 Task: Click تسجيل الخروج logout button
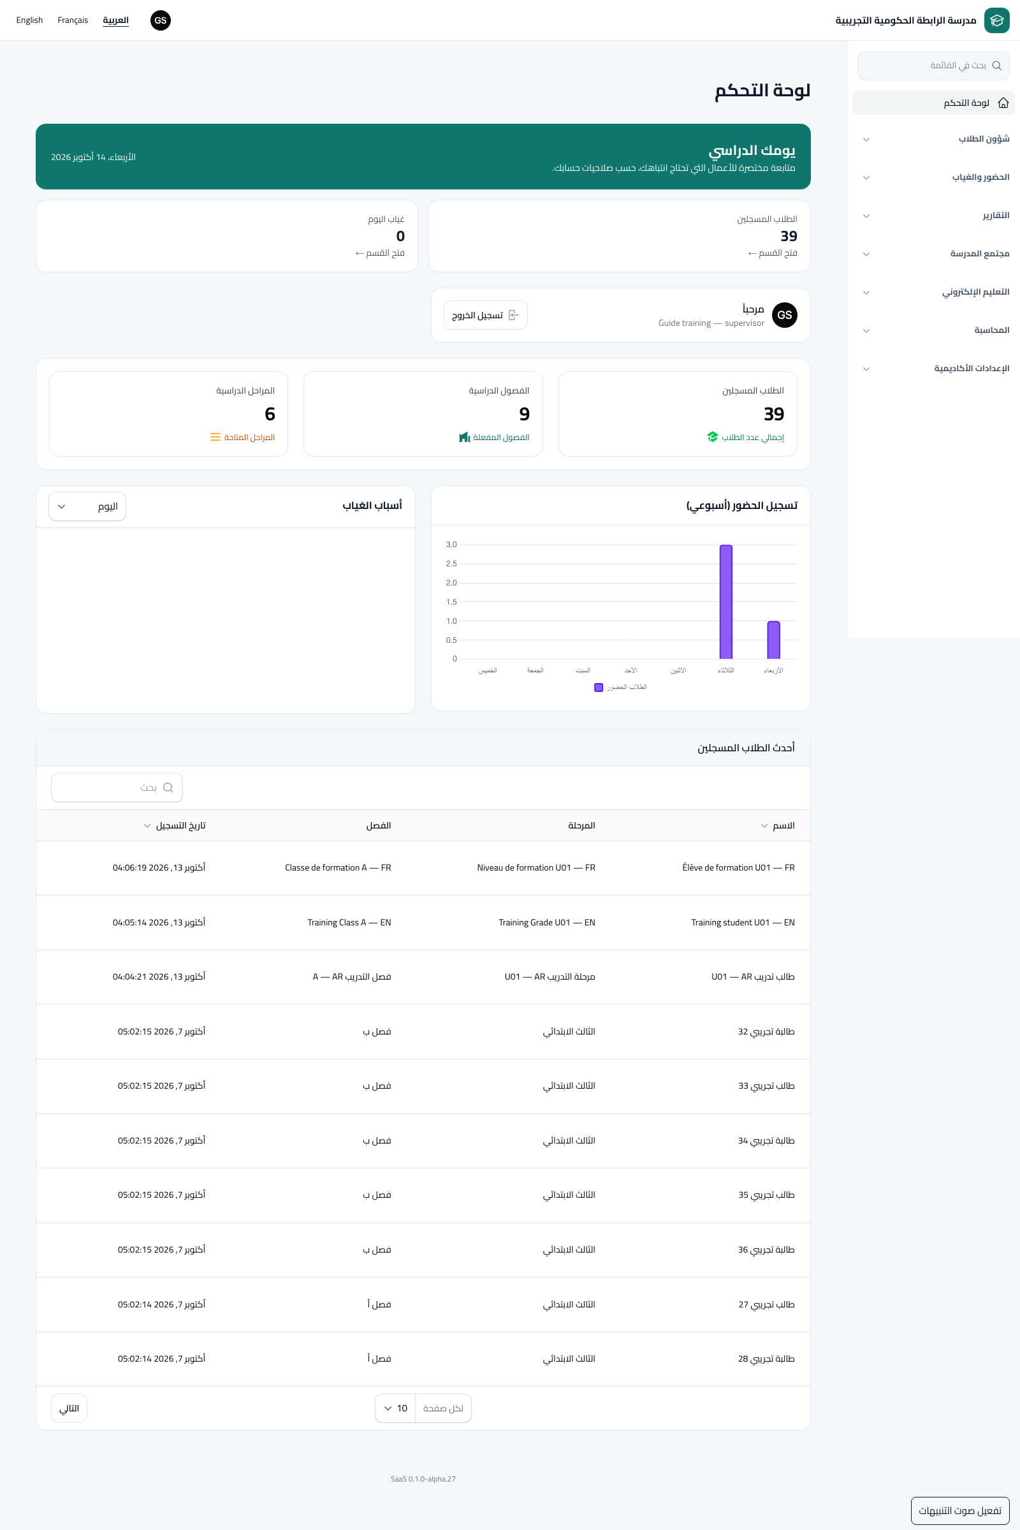click(485, 315)
